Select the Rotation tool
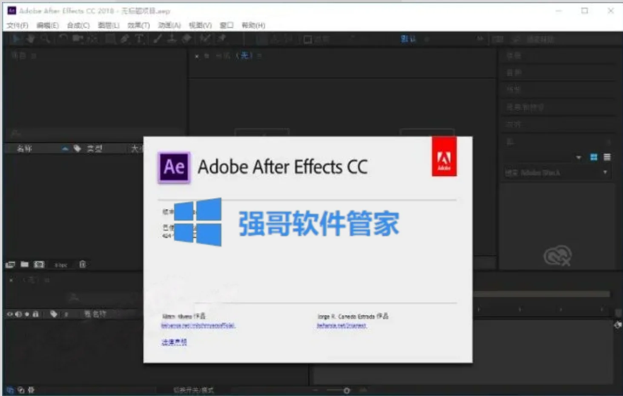This screenshot has width=623, height=396. (63, 39)
